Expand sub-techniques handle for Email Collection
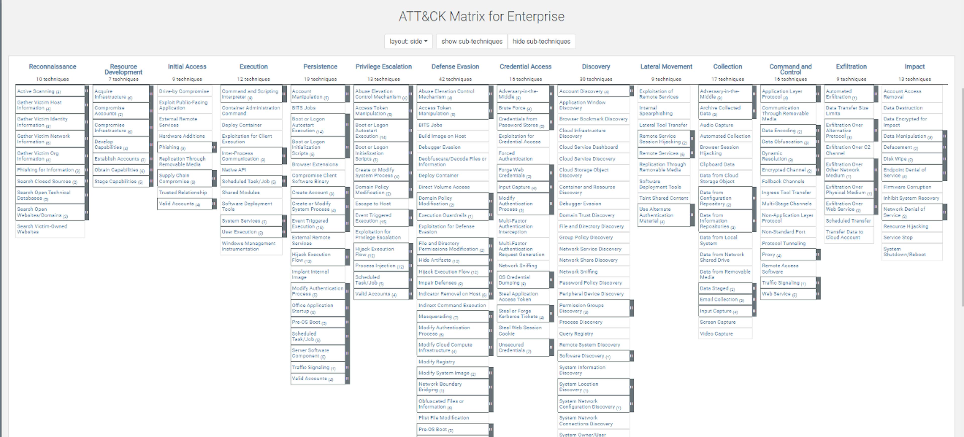The width and height of the screenshot is (964, 437). click(x=754, y=300)
